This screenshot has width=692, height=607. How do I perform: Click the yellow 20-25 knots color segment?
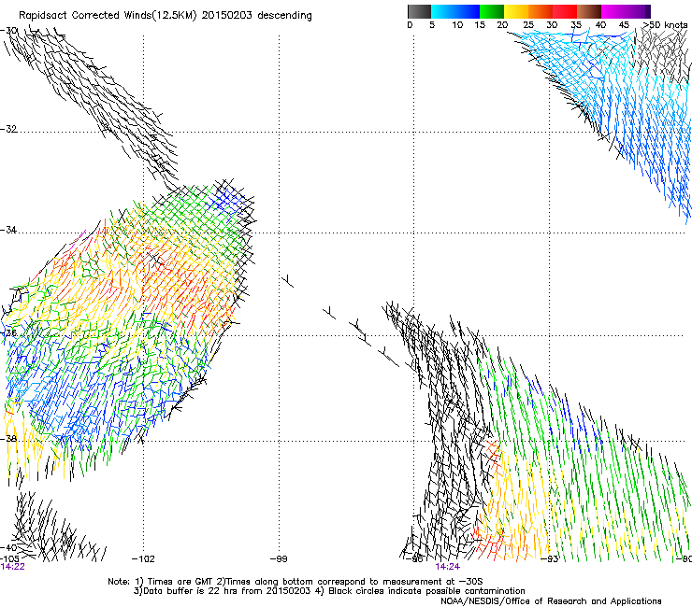coord(516,11)
